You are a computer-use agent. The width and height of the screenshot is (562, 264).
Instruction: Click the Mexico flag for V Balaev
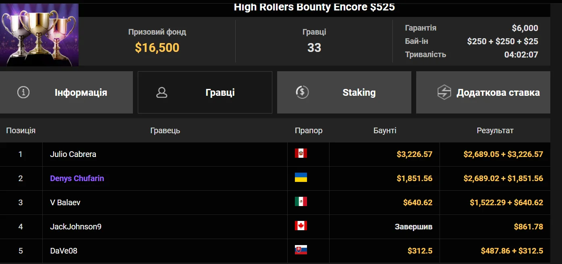tap(301, 202)
